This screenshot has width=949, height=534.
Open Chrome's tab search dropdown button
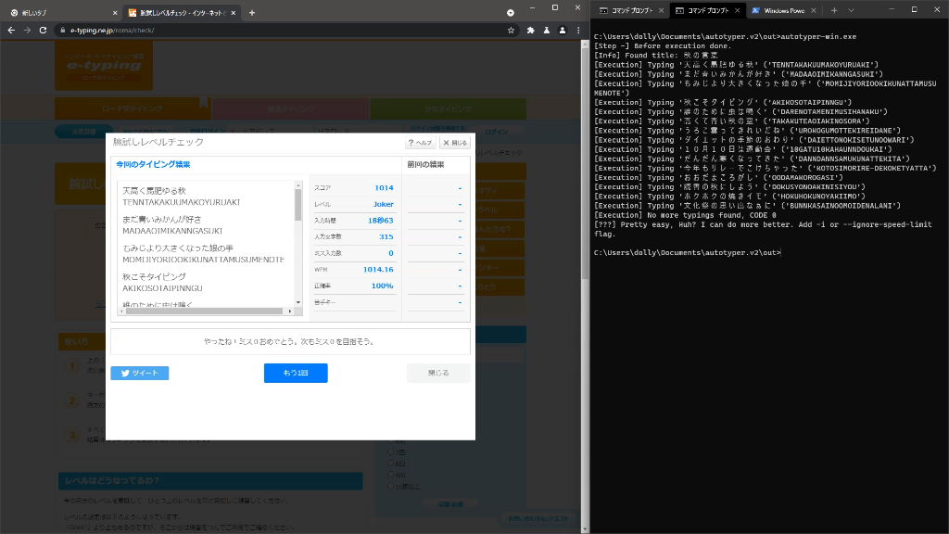coord(511,13)
